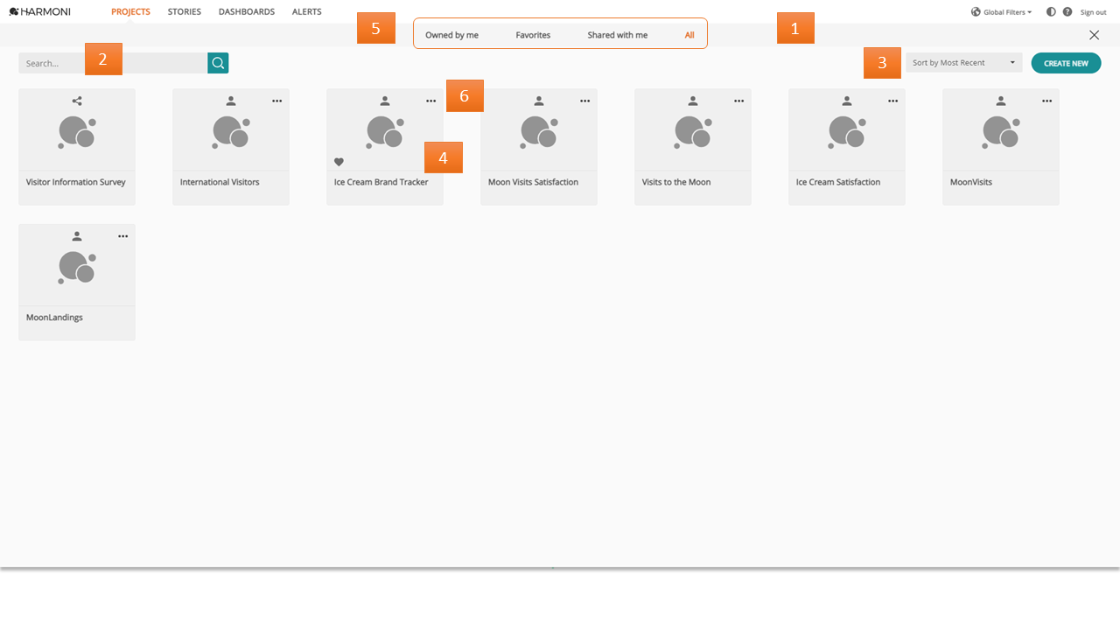Screen dimensions: 1120x630
Task: Open Ice Cream Brand Tracker bubble thumbnail
Action: coord(385,132)
